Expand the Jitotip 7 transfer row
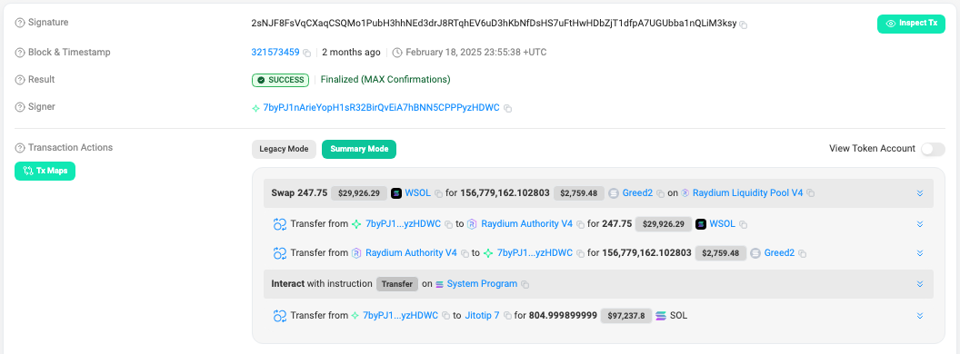This screenshot has height=354, width=960. click(x=920, y=316)
